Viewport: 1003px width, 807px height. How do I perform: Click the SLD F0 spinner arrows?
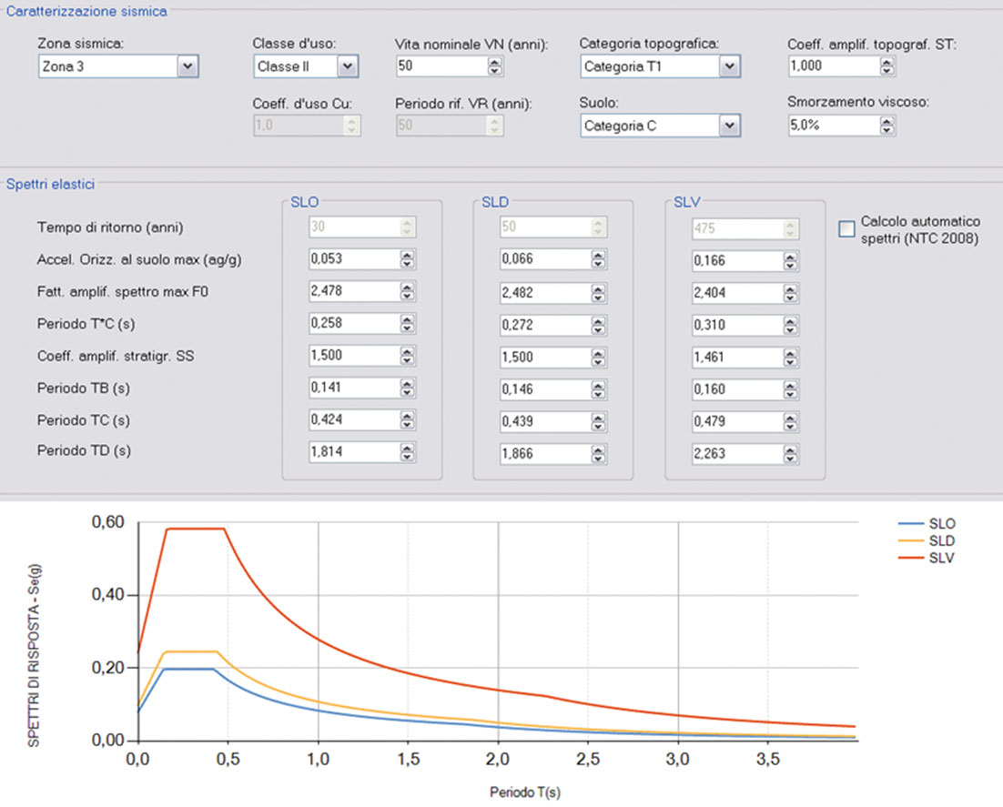[599, 293]
